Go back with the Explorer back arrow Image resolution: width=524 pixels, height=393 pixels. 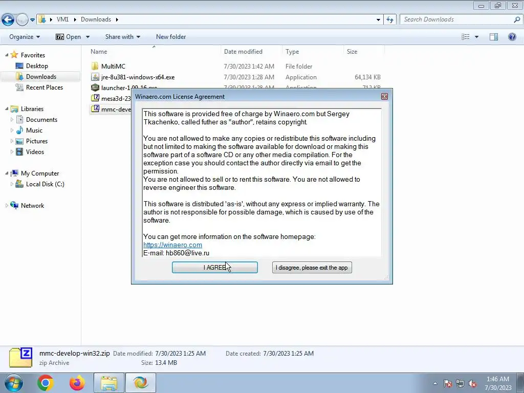[8, 20]
